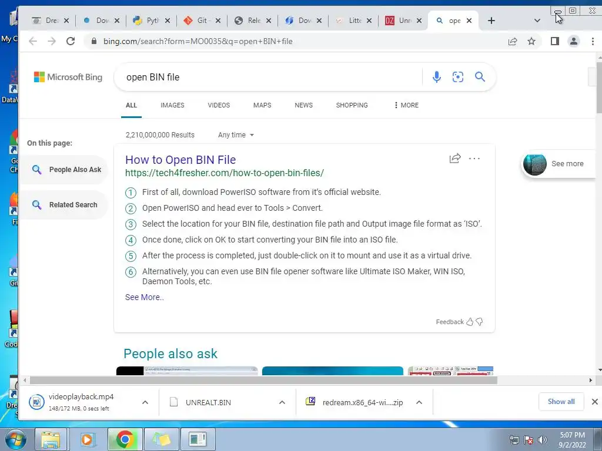Image resolution: width=602 pixels, height=451 pixels.
Task: Click the browser back arrow
Action: pyautogui.click(x=33, y=41)
